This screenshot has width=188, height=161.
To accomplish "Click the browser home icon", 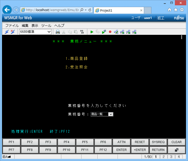I will (170, 10).
